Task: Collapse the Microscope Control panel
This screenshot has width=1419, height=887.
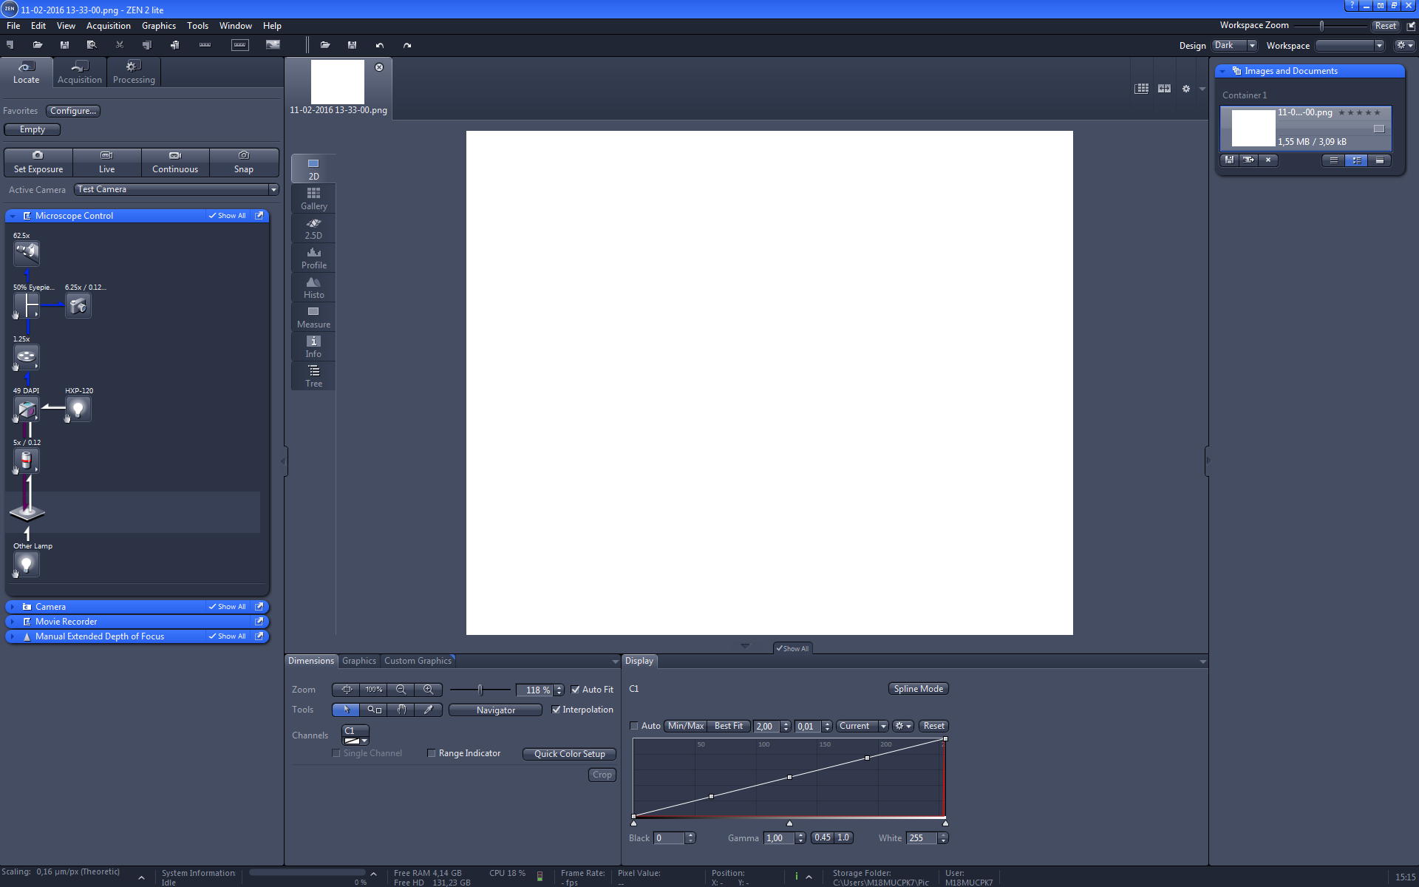Action: (13, 215)
